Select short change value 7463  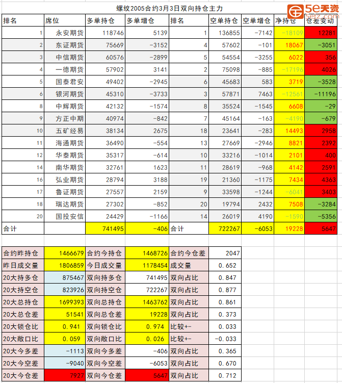coord(257,94)
